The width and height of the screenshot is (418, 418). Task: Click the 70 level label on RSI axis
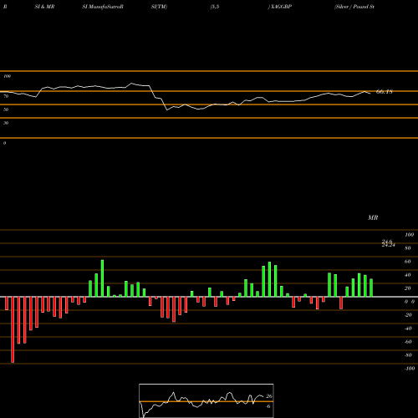coord(6,96)
